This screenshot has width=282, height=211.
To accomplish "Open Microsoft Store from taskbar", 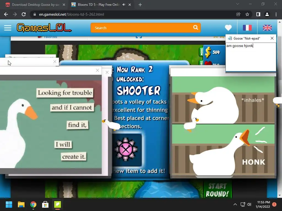I will pyautogui.click(x=45, y=204).
